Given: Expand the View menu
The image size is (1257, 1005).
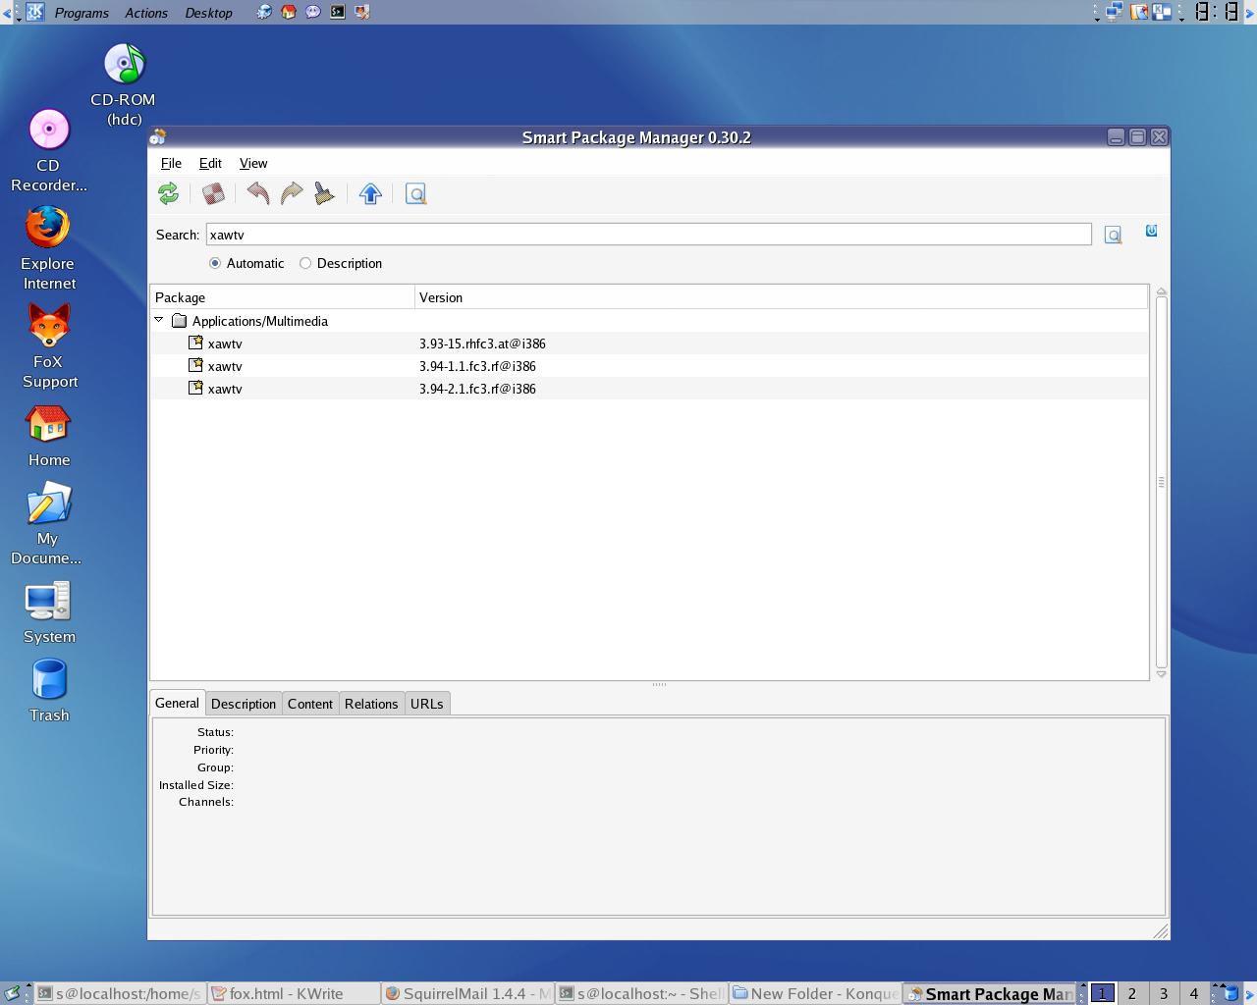Looking at the screenshot, I should point(253,163).
